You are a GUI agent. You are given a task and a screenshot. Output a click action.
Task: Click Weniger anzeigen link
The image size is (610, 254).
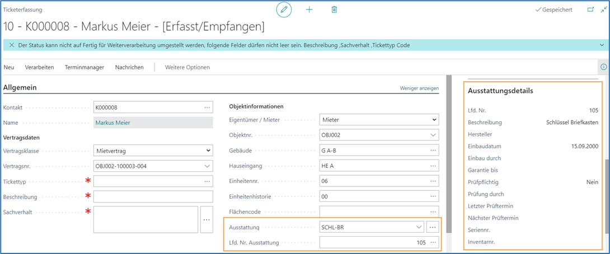(419, 88)
